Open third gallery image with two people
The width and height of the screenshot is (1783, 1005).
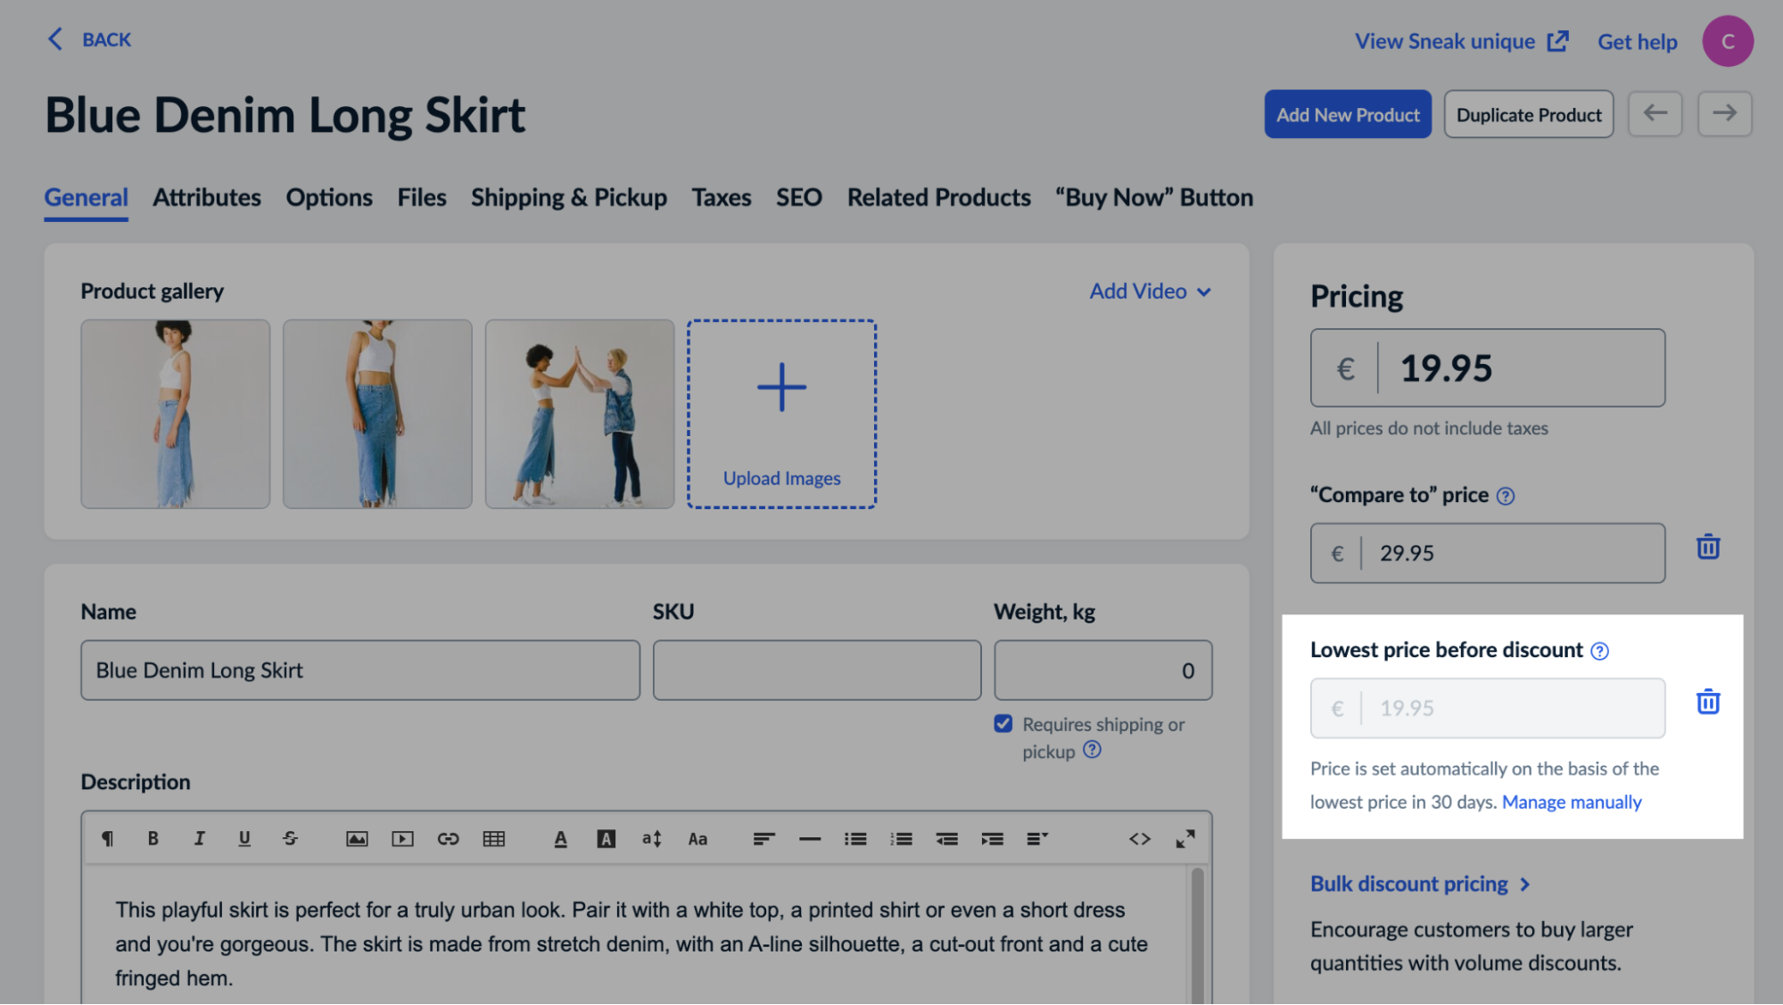580,414
